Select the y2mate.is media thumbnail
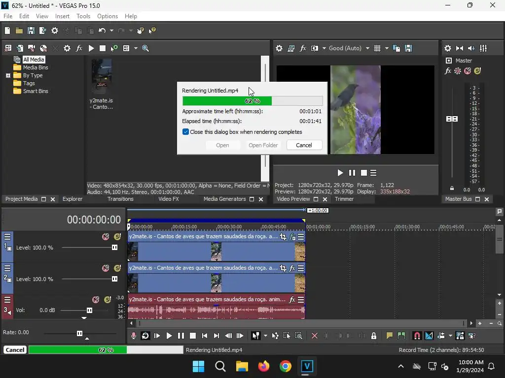Viewport: 505px width, 378px height. (102, 76)
